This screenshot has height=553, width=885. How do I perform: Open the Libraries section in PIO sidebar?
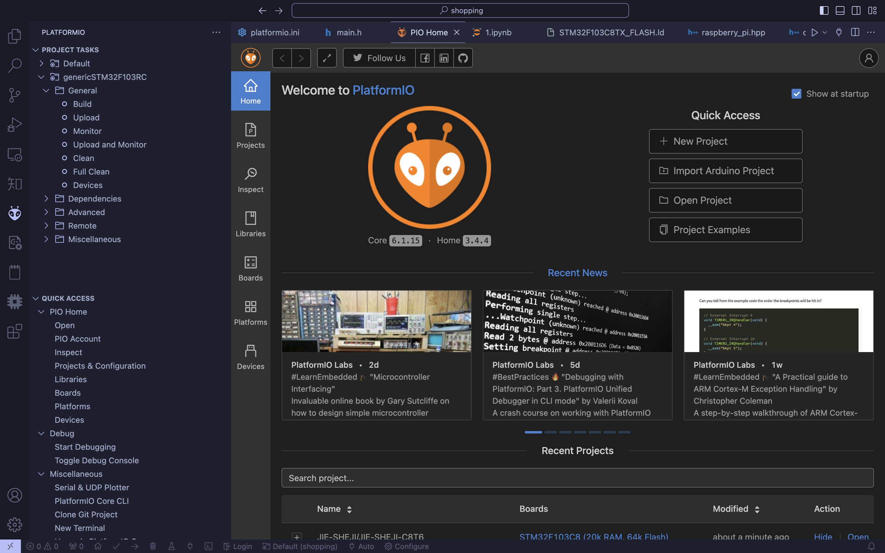point(250,224)
